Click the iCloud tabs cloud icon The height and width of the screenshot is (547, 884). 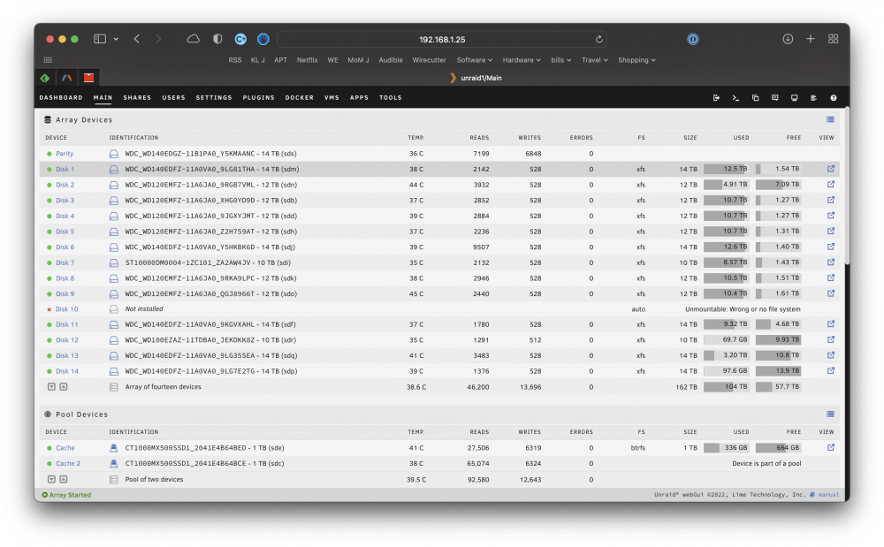click(194, 39)
